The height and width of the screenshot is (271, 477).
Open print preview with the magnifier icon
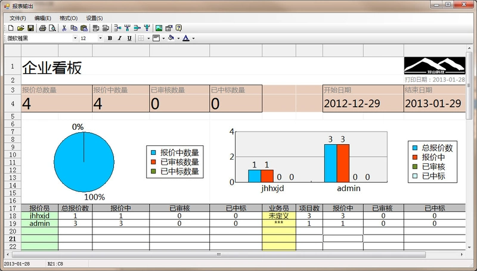[x=52, y=28]
